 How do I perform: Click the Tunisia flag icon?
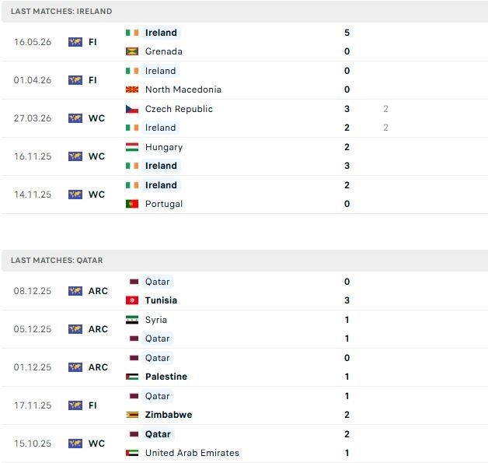[x=132, y=300]
